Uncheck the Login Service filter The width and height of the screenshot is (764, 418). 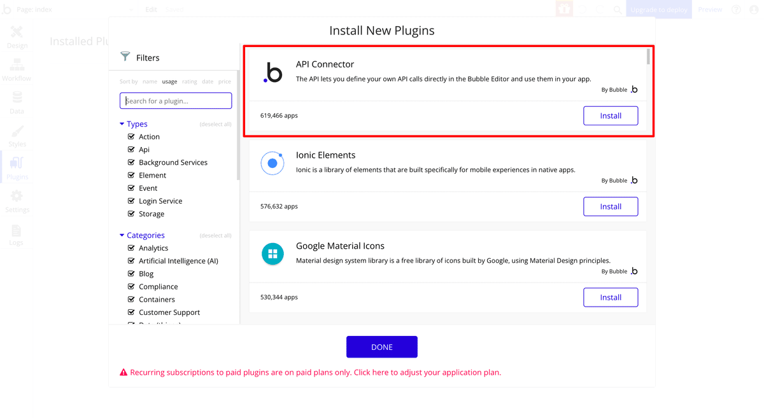(x=131, y=201)
